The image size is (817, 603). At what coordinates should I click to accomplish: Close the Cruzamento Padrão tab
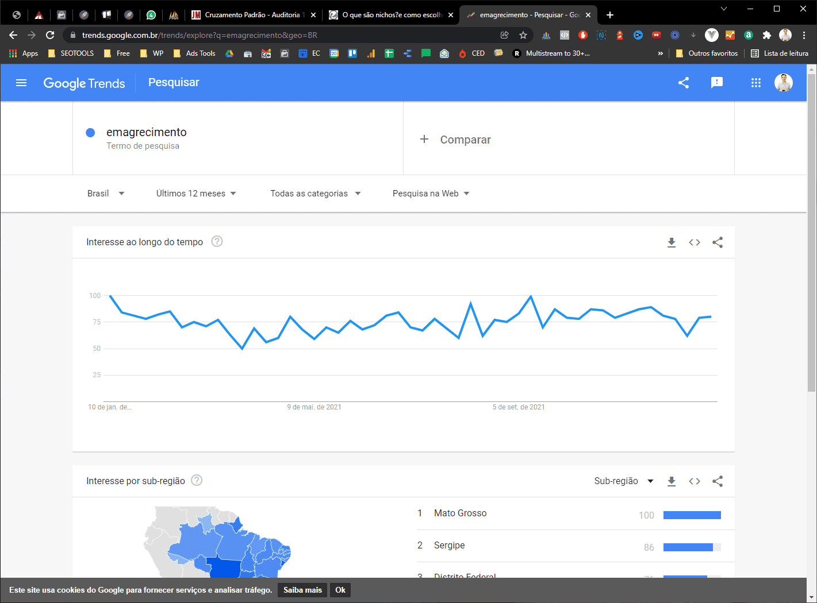pos(313,15)
